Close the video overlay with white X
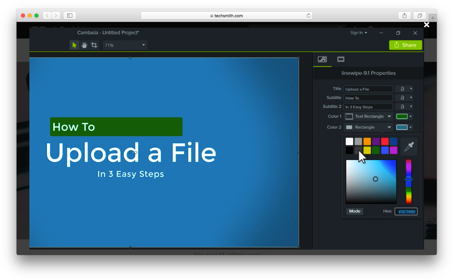 coord(427,25)
